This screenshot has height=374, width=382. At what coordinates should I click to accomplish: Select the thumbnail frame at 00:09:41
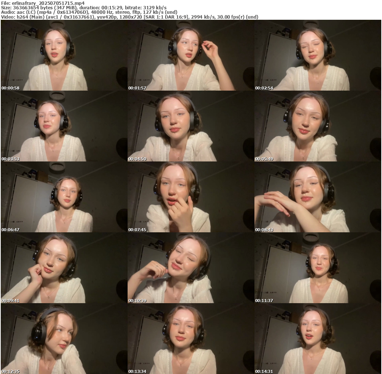point(64,268)
